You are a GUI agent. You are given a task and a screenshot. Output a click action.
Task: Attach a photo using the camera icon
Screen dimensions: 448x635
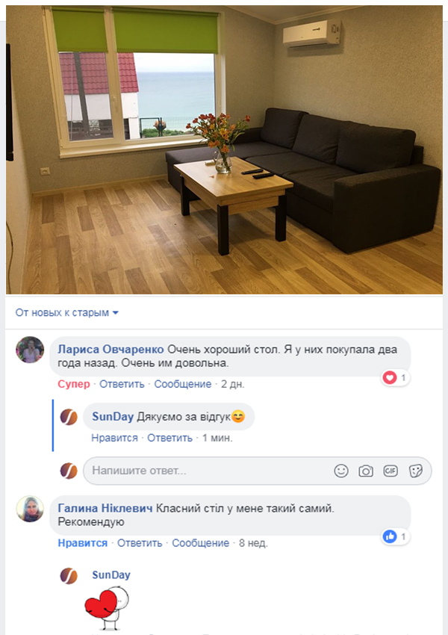(x=366, y=471)
